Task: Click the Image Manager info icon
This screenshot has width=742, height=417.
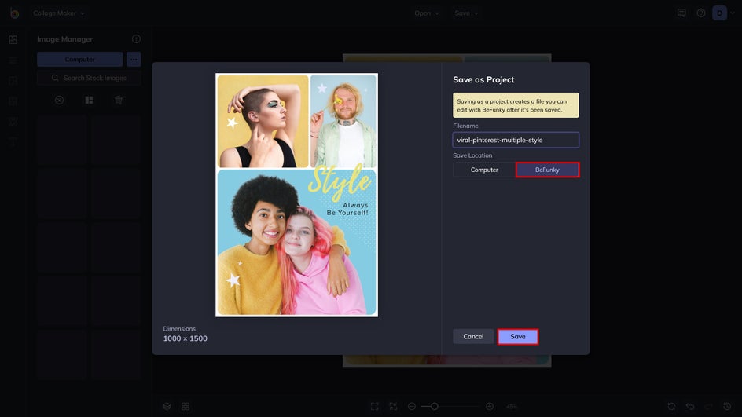Action: coord(136,39)
